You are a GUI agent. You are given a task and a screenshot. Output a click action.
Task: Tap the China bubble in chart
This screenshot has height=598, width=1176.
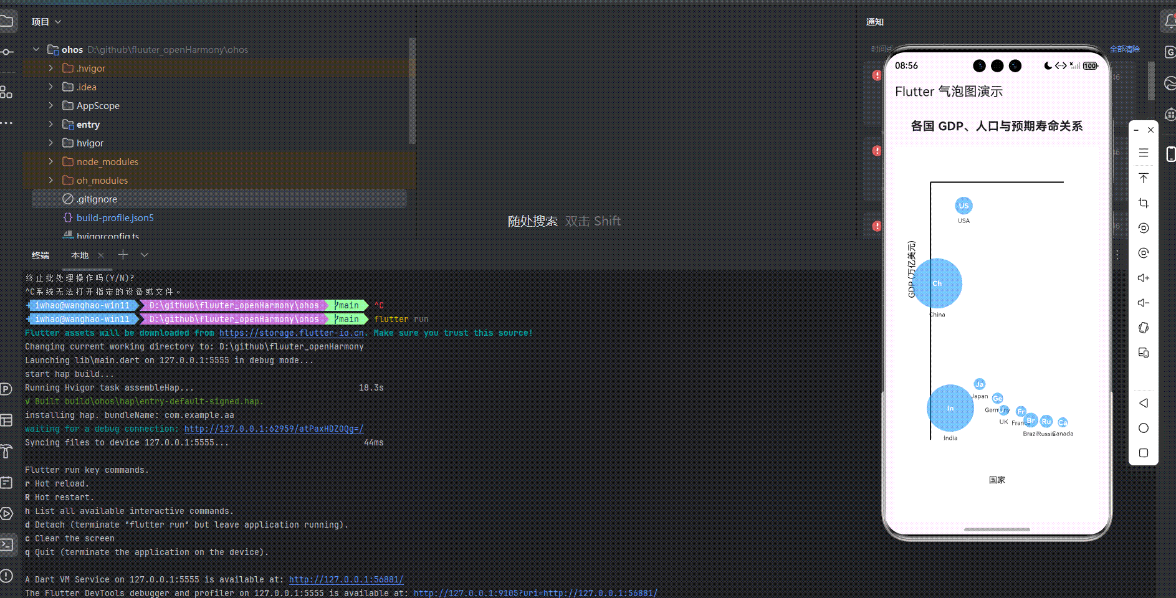pos(937,283)
